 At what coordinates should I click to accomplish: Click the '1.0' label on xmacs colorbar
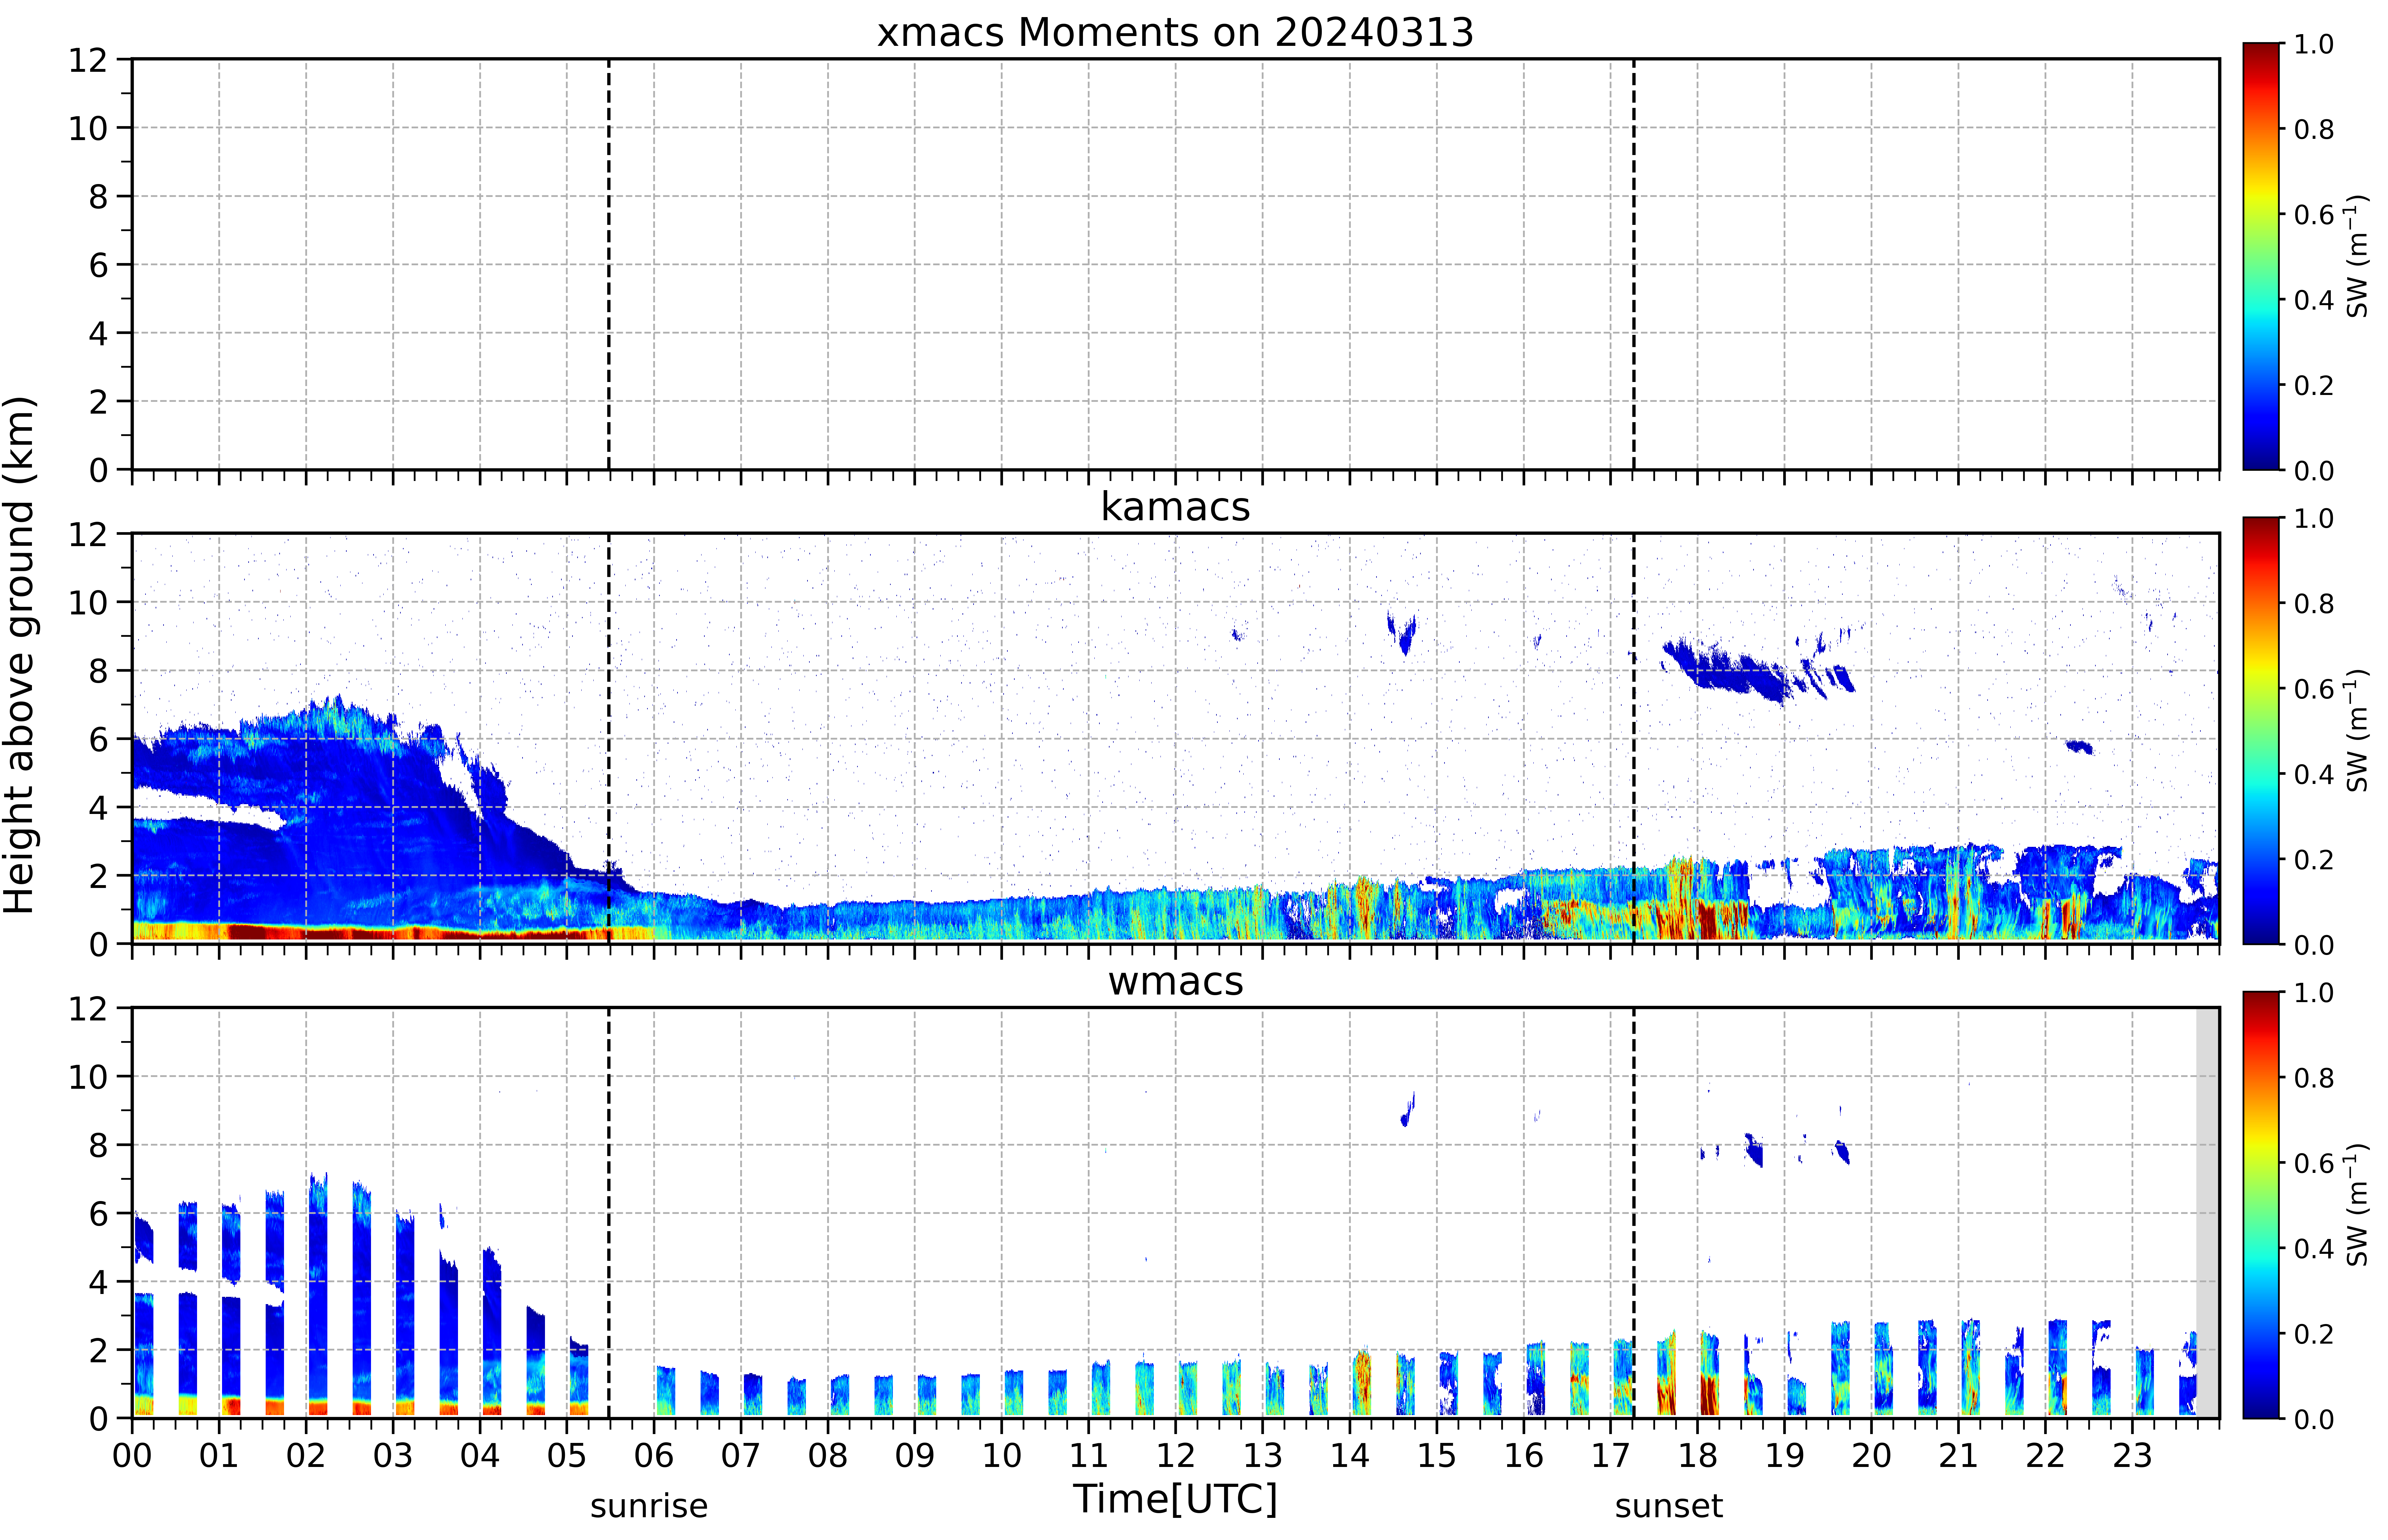pyautogui.click(x=2314, y=44)
